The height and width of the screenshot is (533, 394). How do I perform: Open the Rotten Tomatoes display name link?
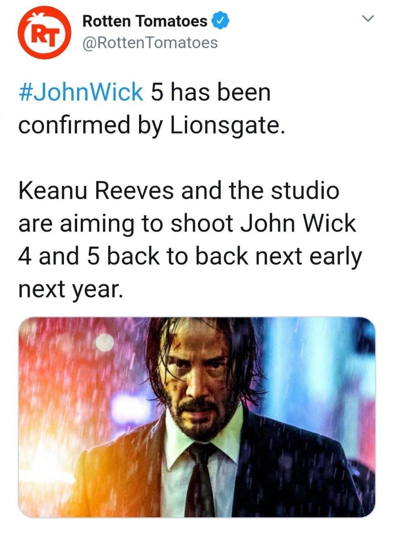[145, 21]
